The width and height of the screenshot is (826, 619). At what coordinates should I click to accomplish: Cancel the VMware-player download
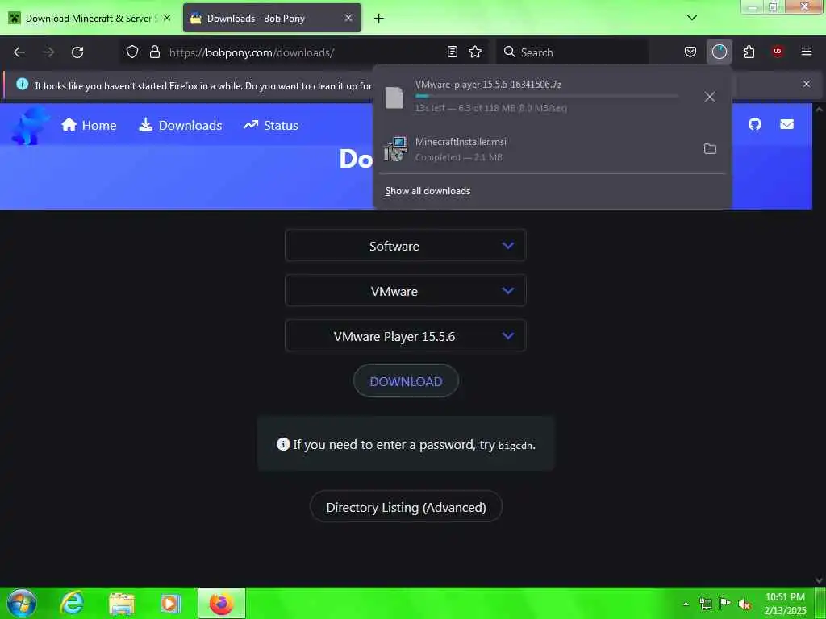pyautogui.click(x=710, y=97)
